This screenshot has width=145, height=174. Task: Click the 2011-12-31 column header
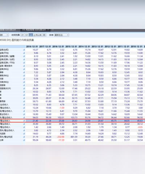tap(124, 47)
